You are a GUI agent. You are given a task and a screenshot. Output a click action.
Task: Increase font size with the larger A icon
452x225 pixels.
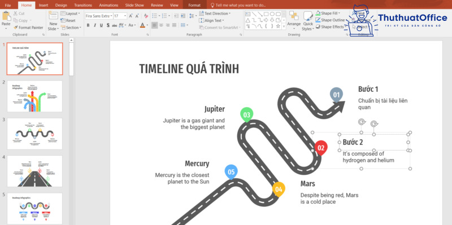(131, 16)
